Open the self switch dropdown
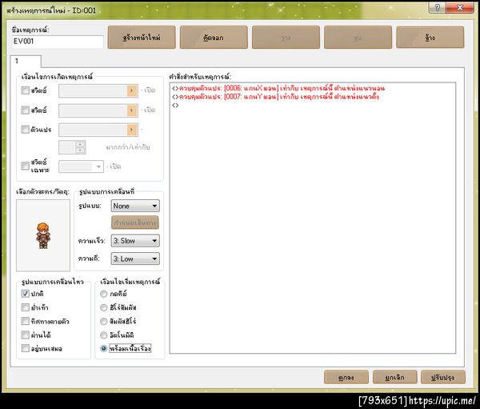The image size is (480, 409). click(x=81, y=166)
